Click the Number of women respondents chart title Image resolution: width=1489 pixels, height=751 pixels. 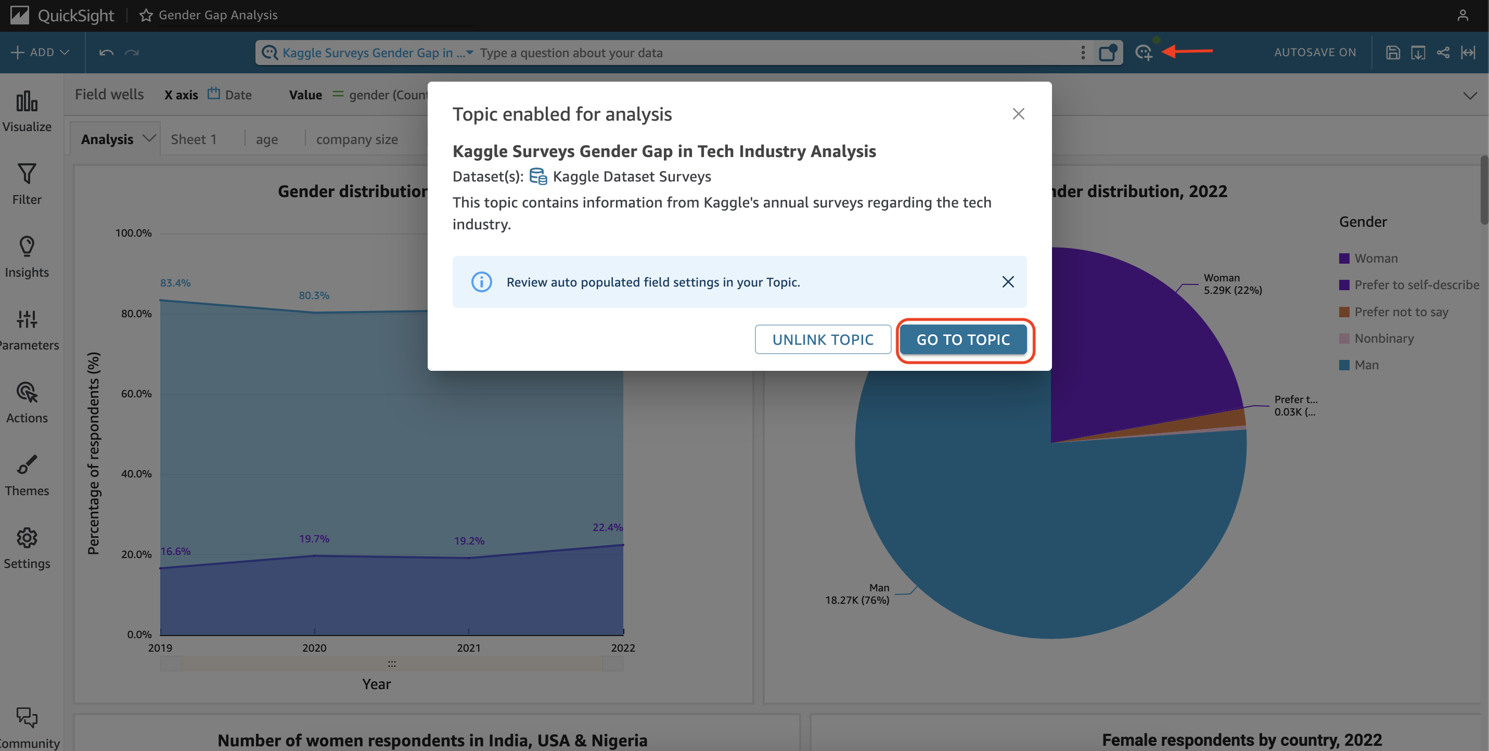coord(432,741)
